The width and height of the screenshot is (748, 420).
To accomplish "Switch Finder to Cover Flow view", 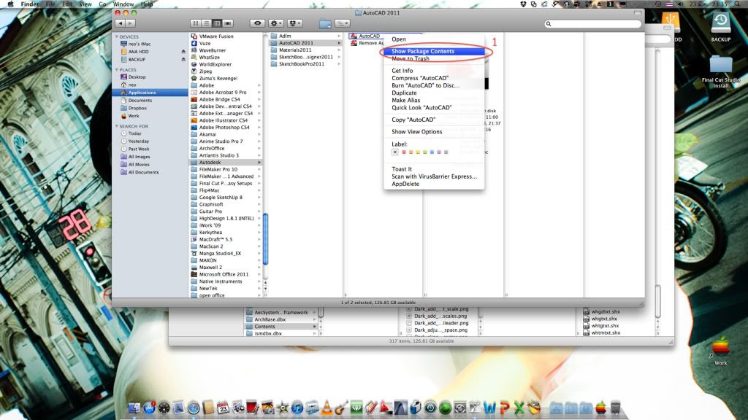I will (228, 23).
